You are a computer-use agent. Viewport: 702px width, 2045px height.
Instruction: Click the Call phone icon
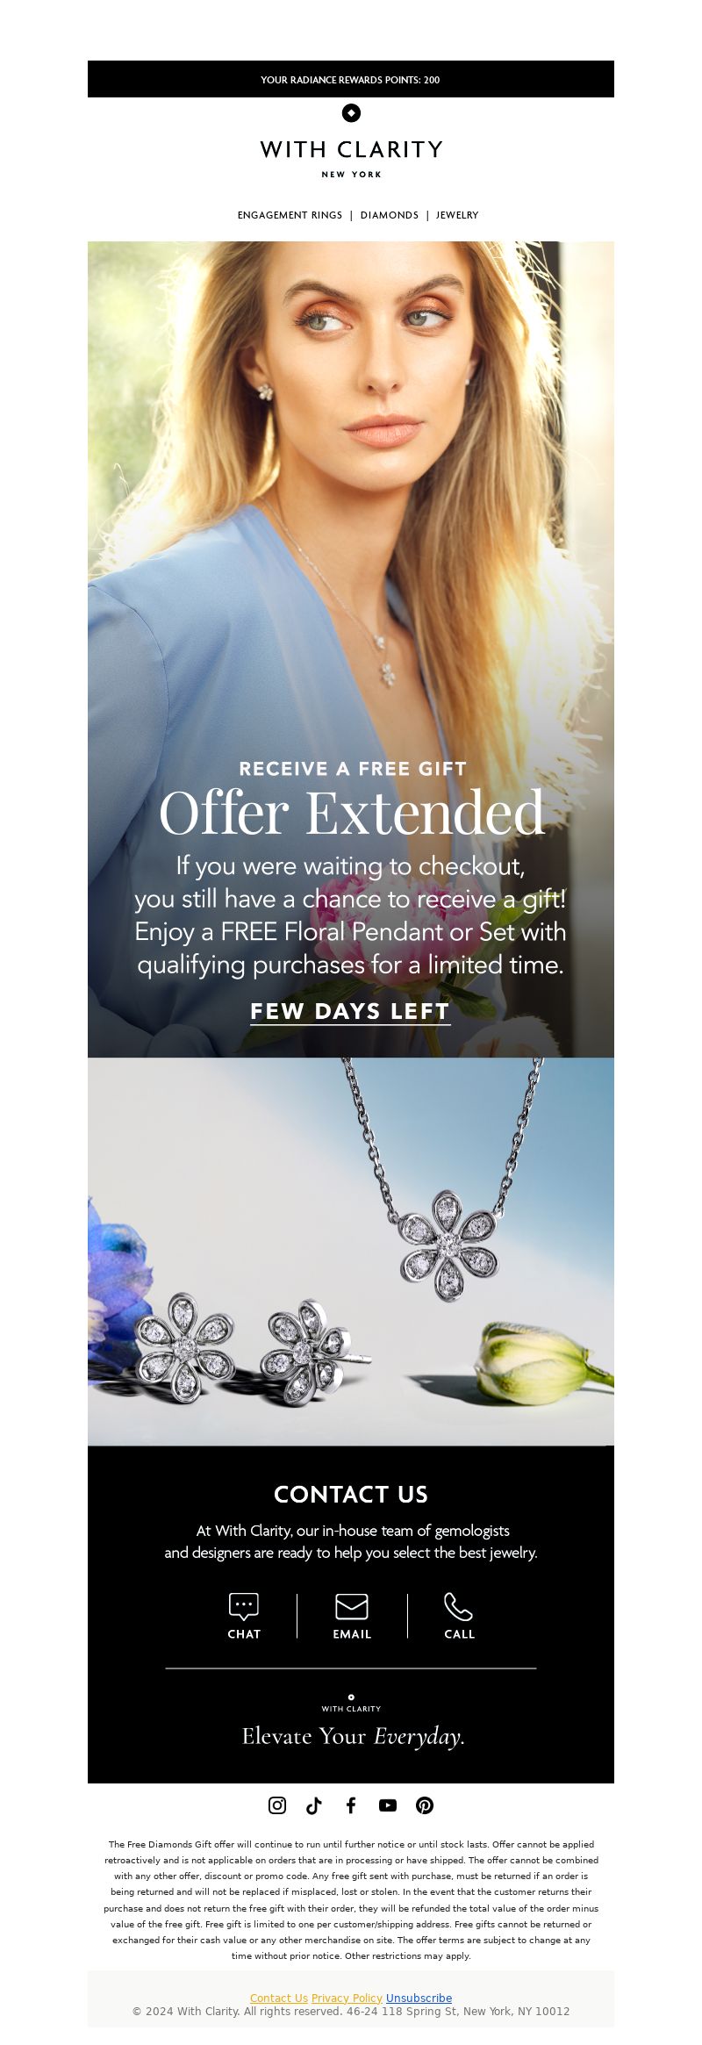(x=459, y=1606)
